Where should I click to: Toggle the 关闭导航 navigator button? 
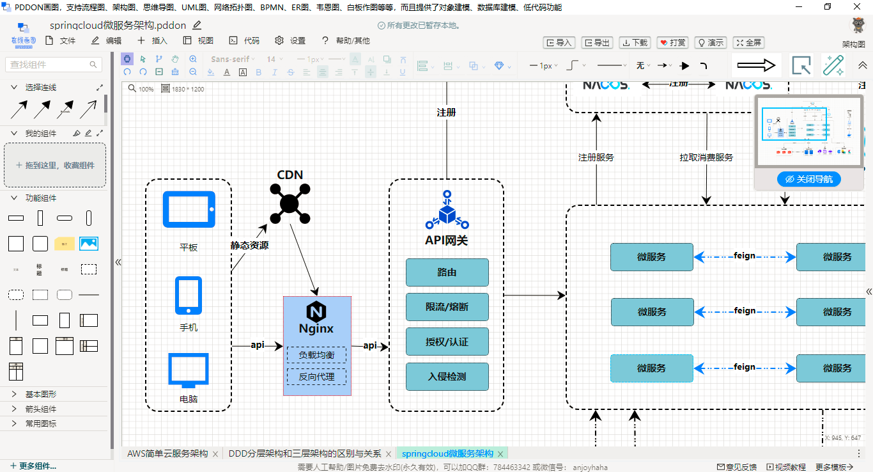[x=809, y=179]
